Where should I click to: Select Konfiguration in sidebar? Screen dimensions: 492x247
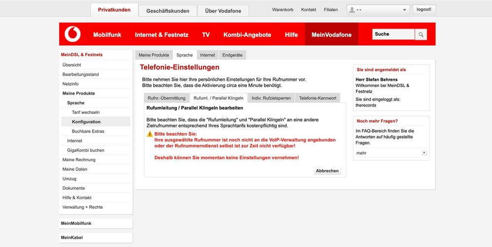pos(96,122)
